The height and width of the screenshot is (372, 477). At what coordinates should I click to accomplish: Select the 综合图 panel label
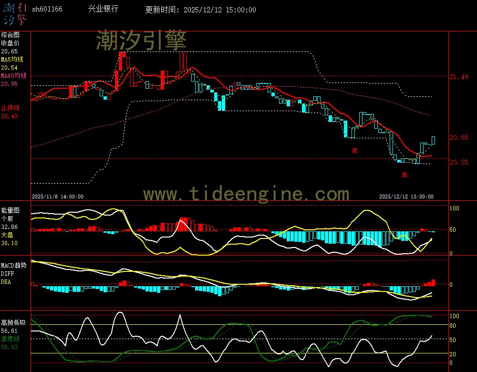pos(10,35)
